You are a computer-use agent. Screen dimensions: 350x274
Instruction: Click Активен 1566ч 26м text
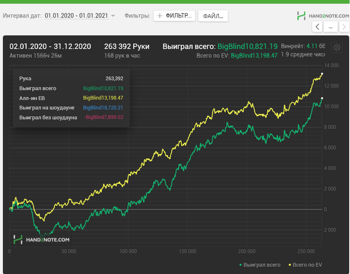pyautogui.click(x=35, y=55)
